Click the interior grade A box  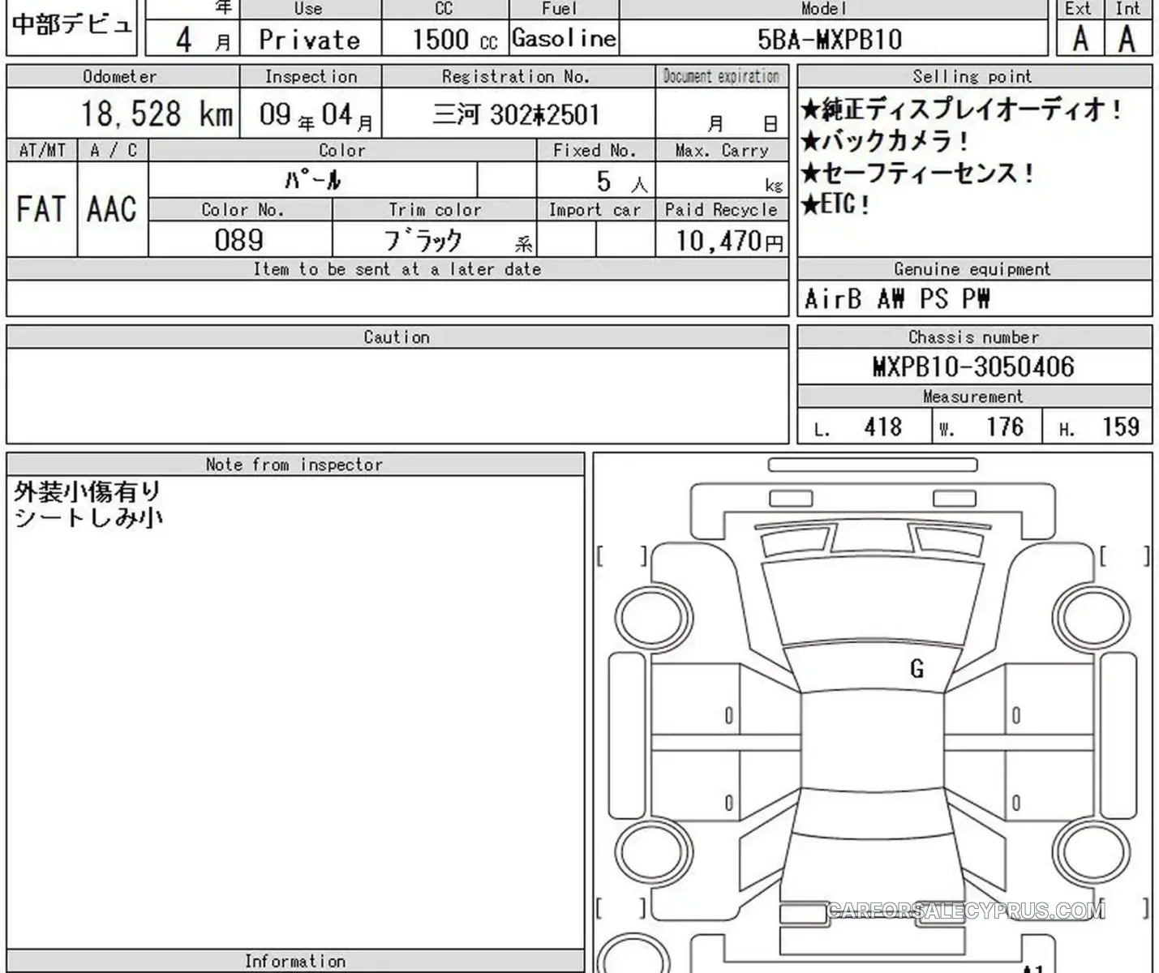tap(1127, 38)
